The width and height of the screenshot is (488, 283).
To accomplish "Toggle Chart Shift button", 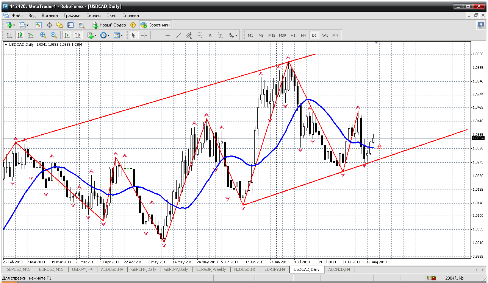I will point(78,35).
